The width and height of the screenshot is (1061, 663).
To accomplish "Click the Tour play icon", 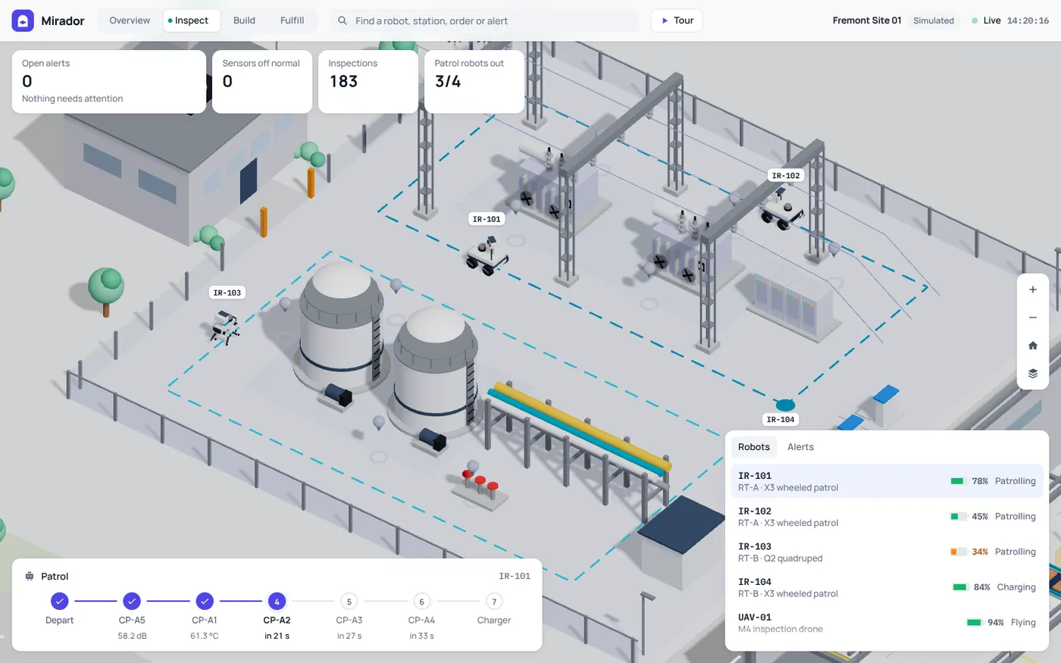I will (665, 20).
